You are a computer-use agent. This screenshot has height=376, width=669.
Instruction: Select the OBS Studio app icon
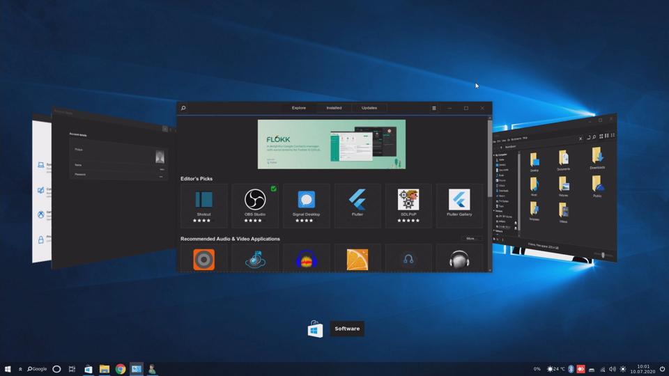[255, 200]
